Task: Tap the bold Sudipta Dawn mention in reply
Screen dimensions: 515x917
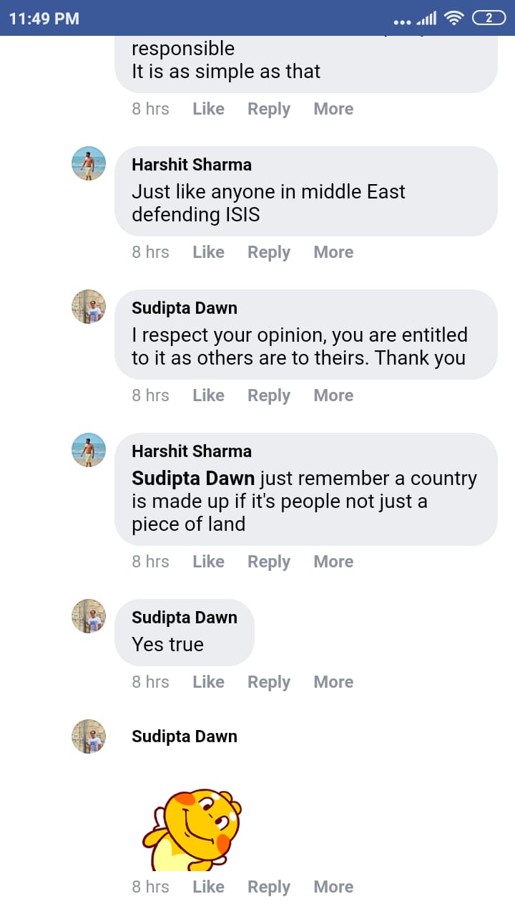Action: [x=193, y=479]
